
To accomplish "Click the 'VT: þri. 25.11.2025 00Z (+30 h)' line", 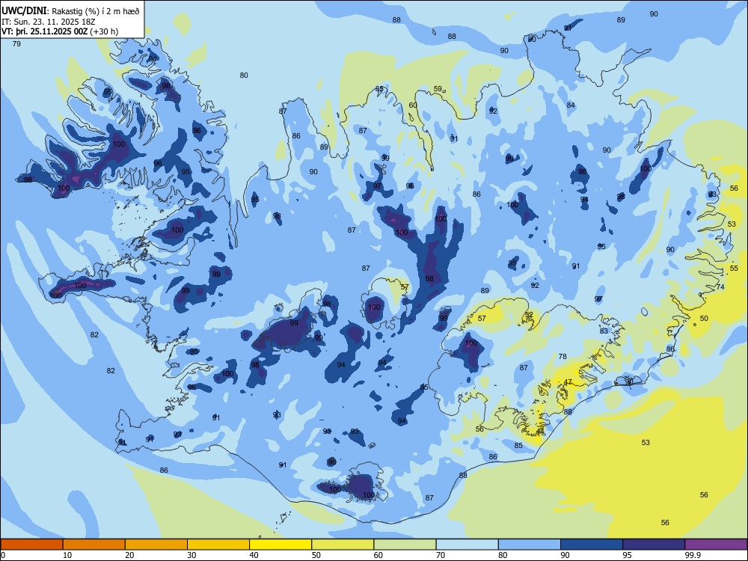I will [60, 31].
